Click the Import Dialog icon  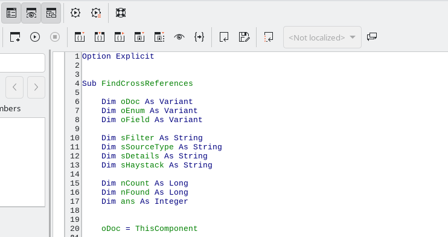click(x=269, y=37)
